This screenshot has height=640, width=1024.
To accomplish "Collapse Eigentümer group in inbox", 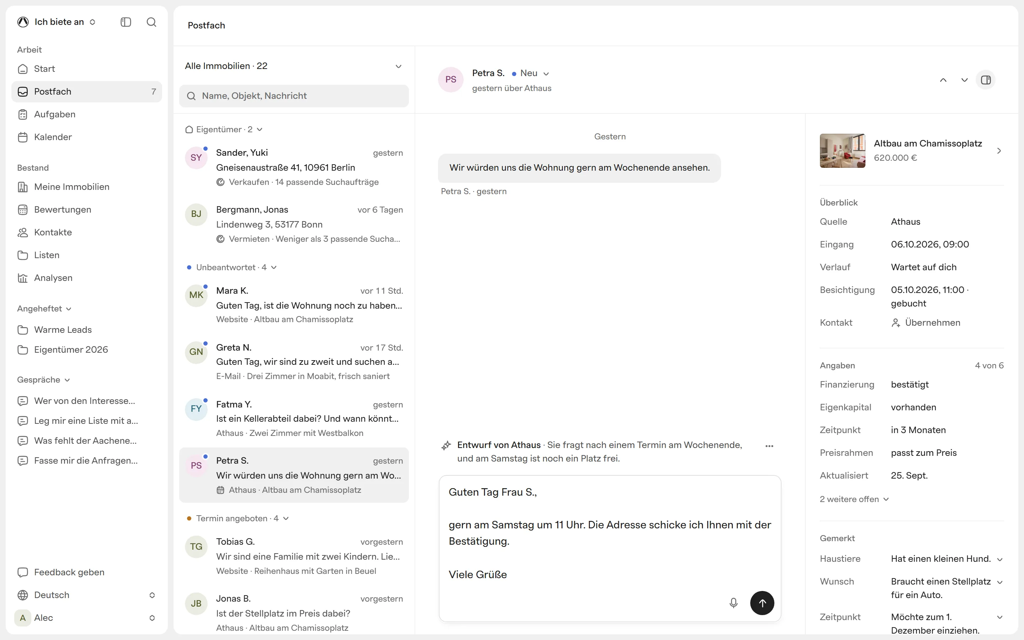I will click(224, 129).
